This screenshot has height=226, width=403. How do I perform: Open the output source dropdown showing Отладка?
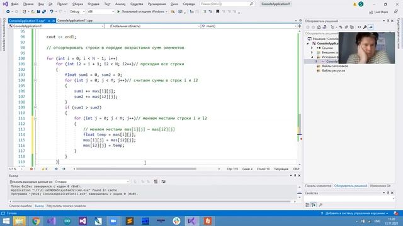92,181
